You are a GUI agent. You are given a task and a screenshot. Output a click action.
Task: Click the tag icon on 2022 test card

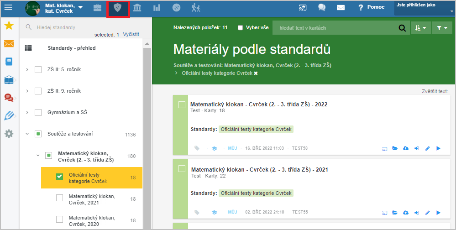click(x=197, y=148)
